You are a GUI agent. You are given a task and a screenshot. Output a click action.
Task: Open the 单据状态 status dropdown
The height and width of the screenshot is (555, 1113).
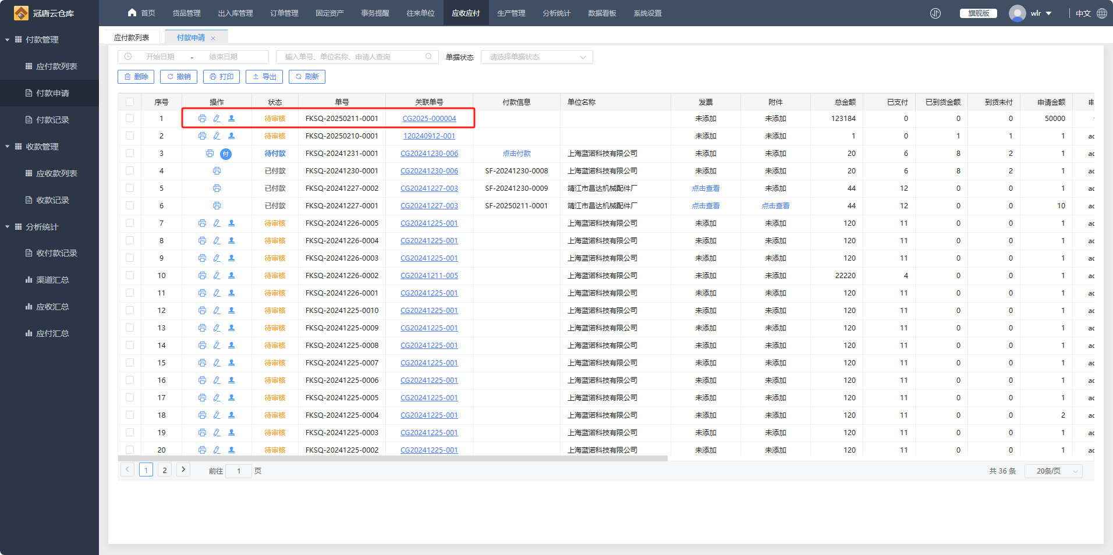tap(537, 57)
